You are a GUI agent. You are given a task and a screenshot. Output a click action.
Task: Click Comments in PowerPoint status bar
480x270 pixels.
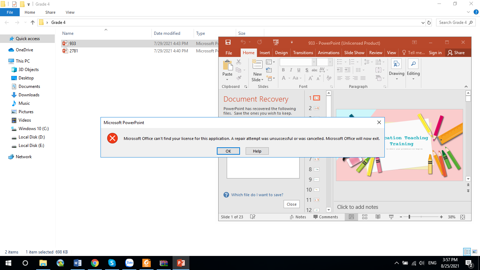point(326,217)
